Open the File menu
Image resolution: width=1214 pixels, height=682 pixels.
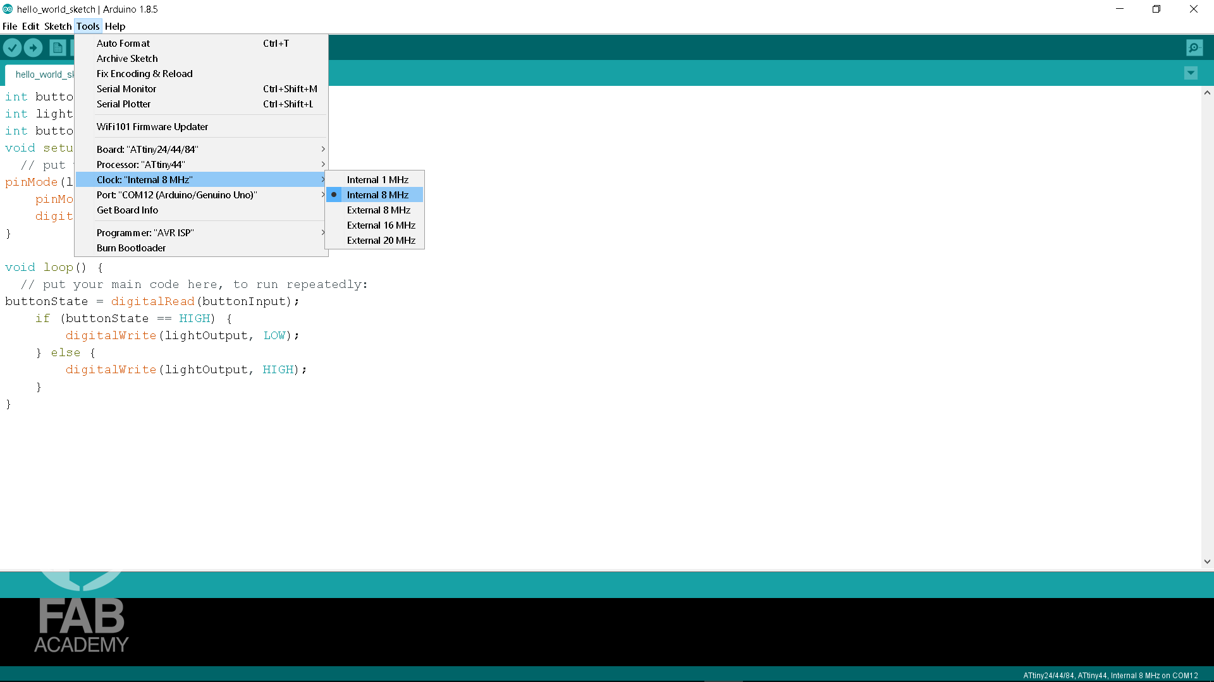[x=9, y=27]
